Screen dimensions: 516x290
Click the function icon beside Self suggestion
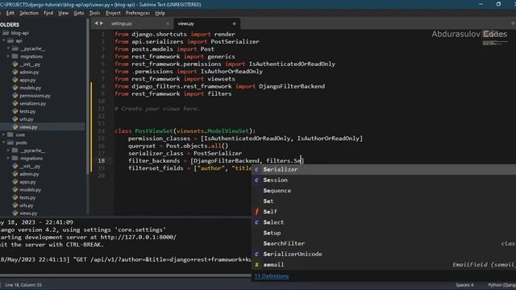coord(256,212)
